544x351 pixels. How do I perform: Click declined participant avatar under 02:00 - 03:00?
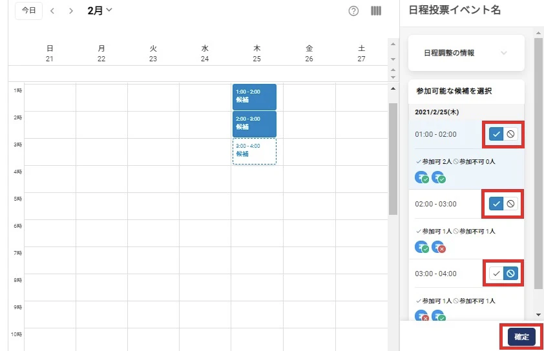coord(439,246)
